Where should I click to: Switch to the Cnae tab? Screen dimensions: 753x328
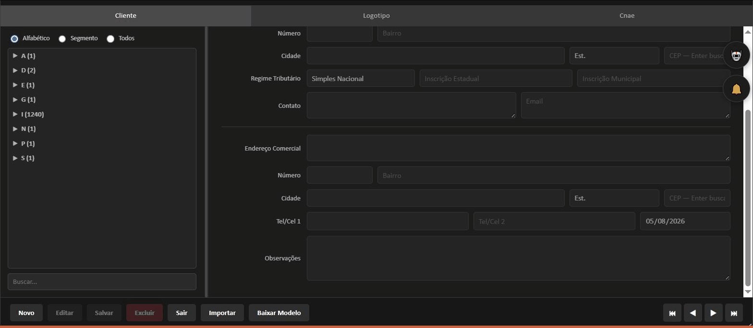tap(627, 16)
